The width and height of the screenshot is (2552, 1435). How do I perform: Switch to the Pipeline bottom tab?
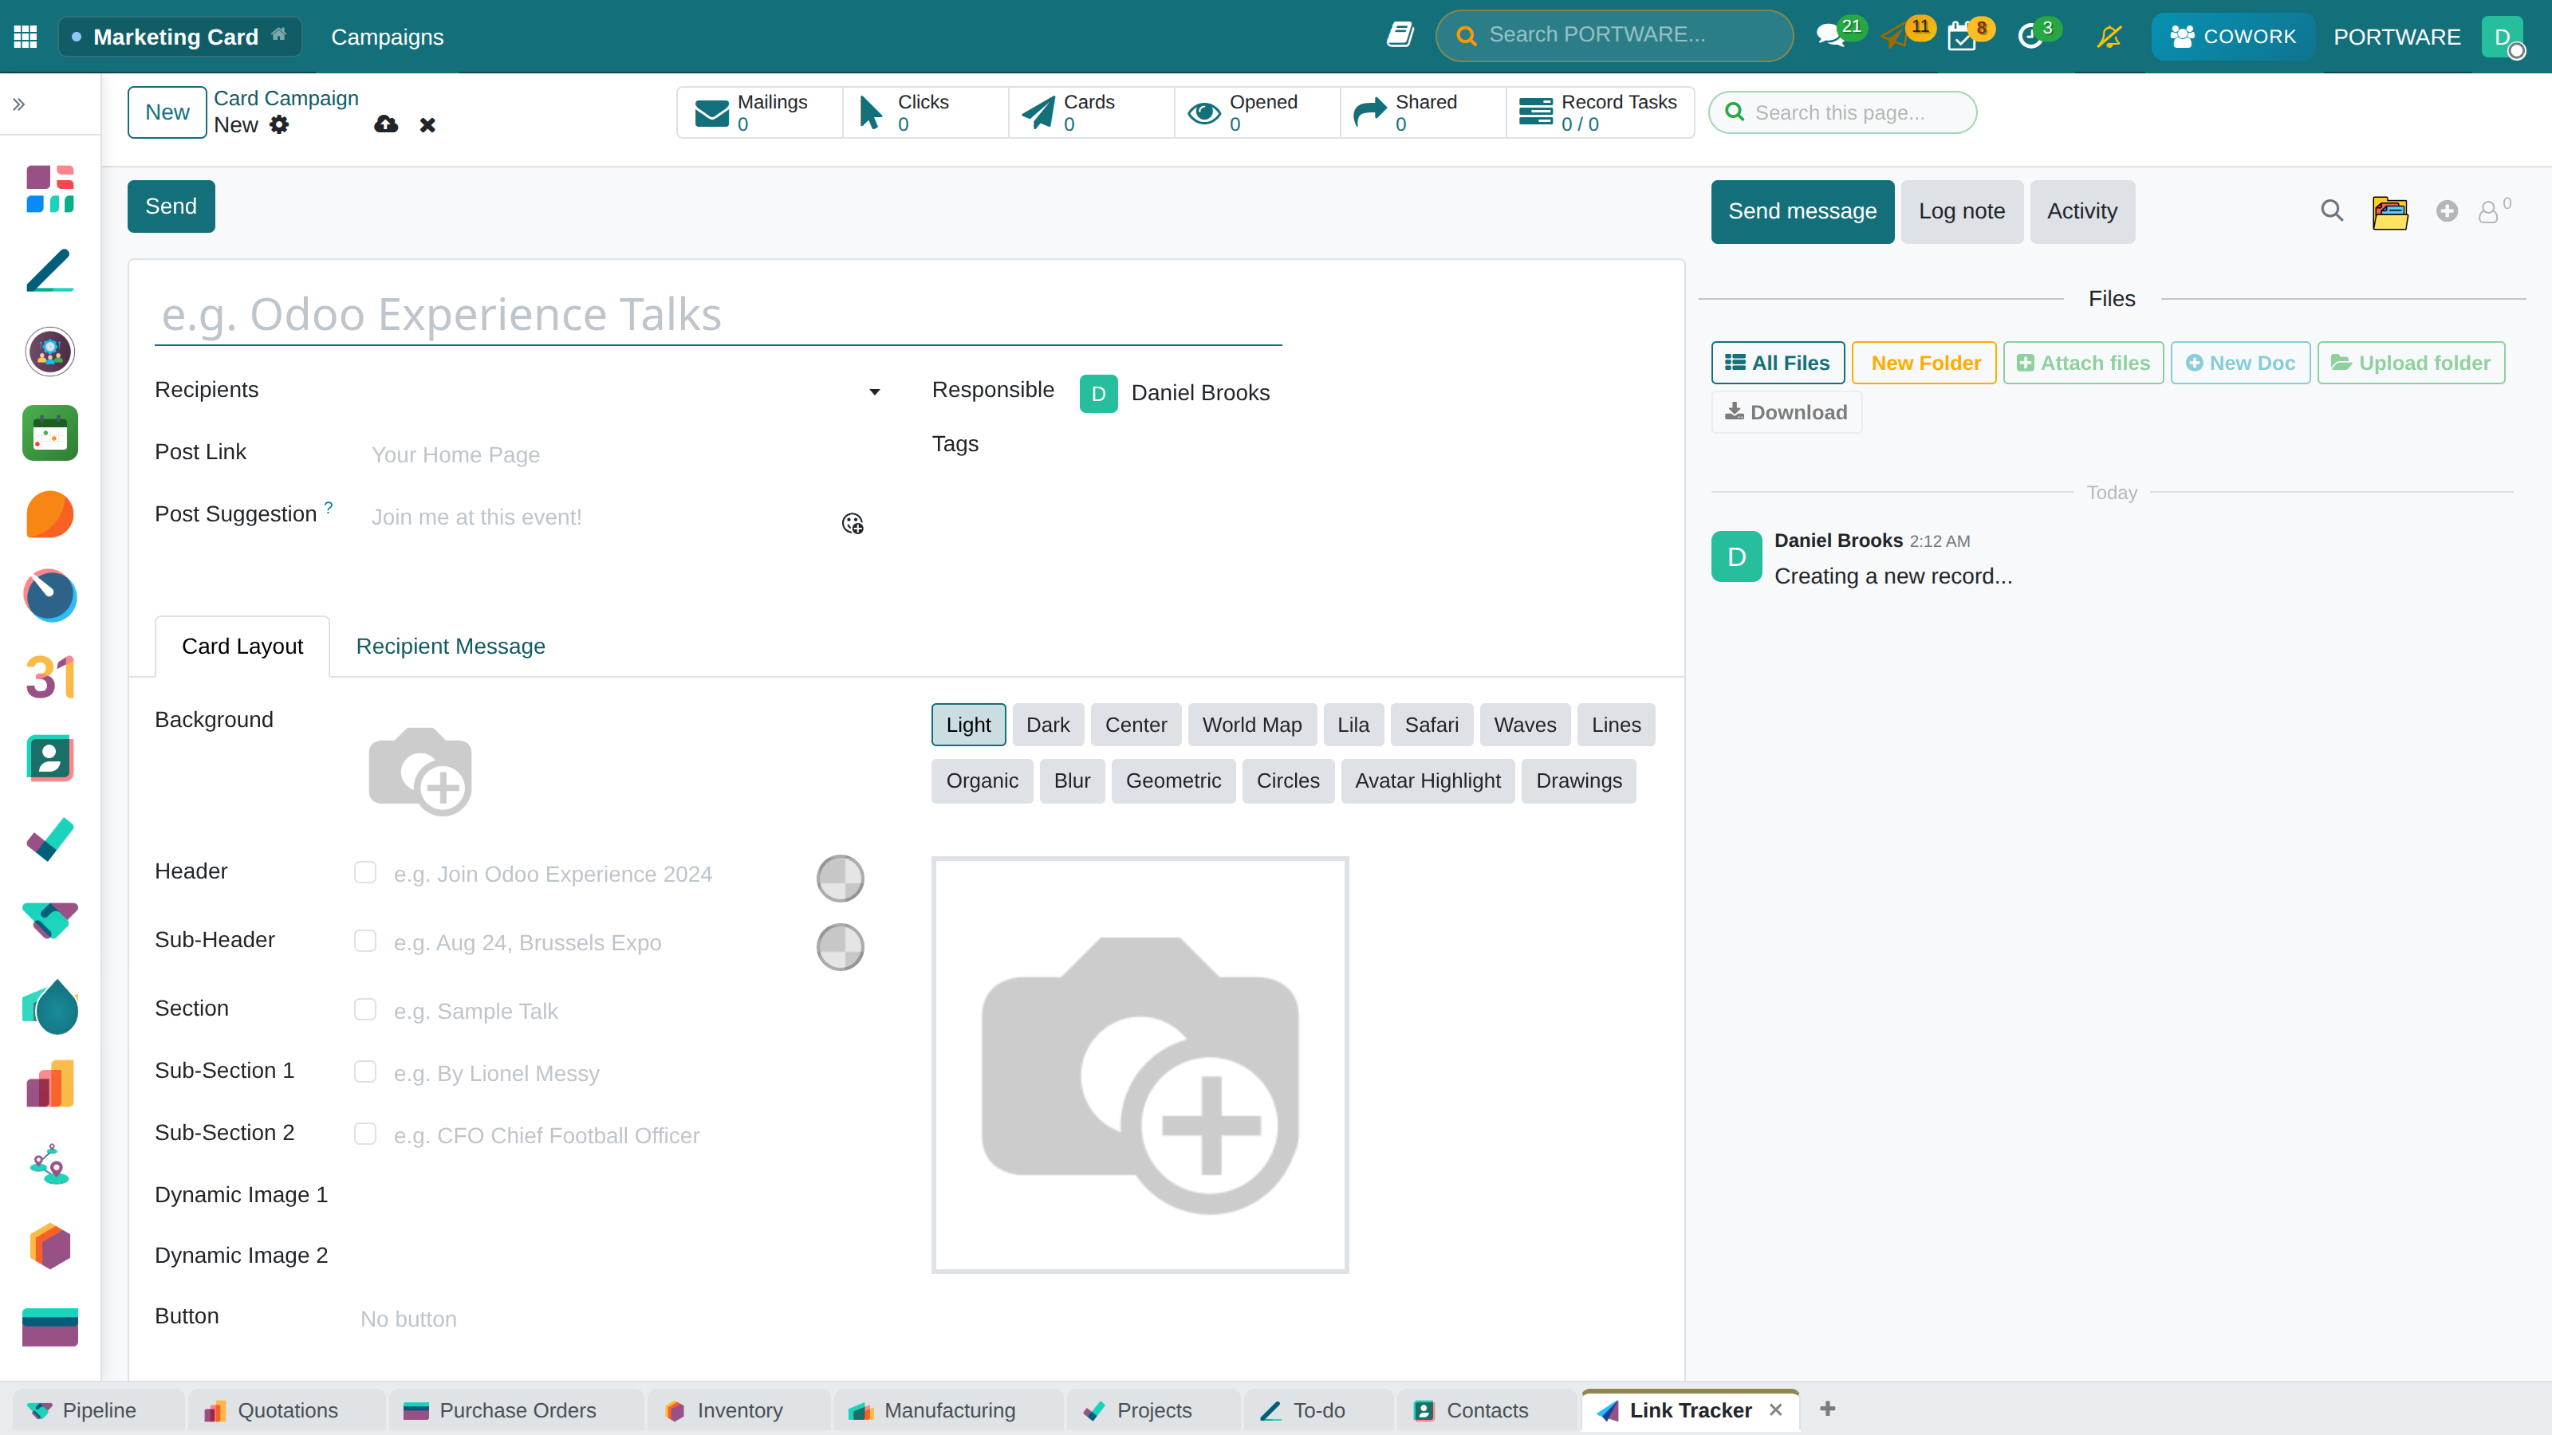pos(98,1410)
